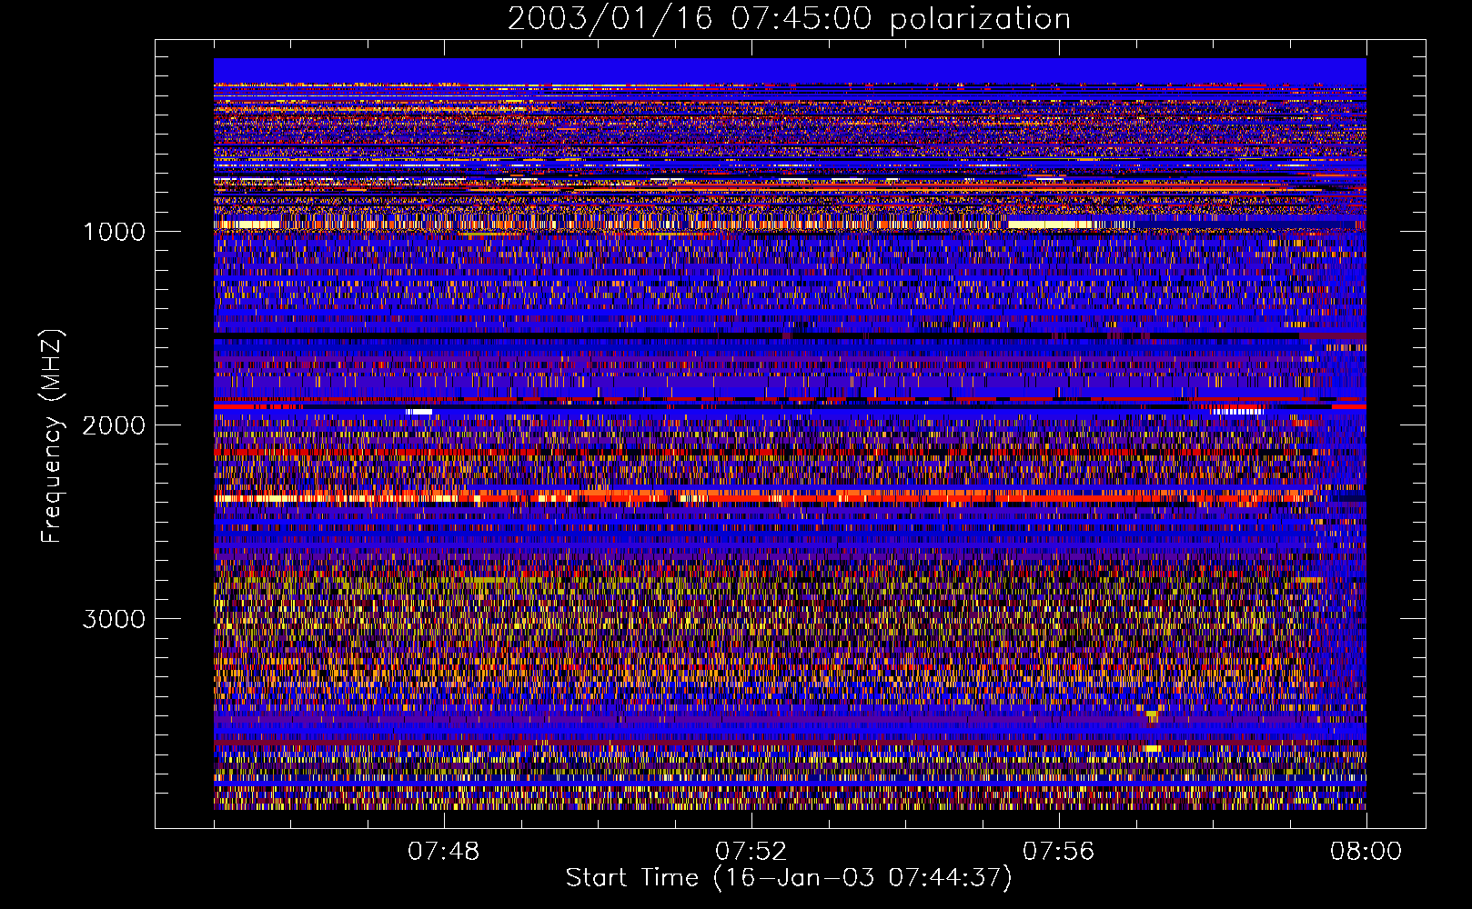The width and height of the screenshot is (1472, 909).
Task: Click the "1000" frequency tick label
Action: (114, 232)
